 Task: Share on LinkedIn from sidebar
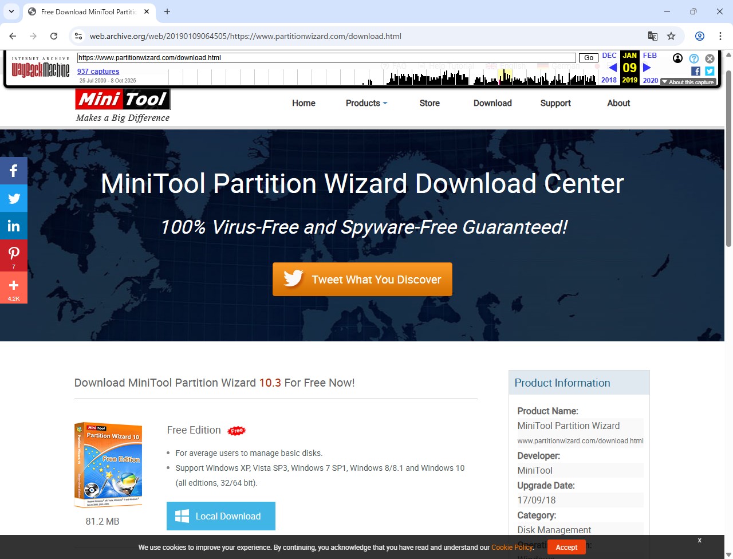14,226
